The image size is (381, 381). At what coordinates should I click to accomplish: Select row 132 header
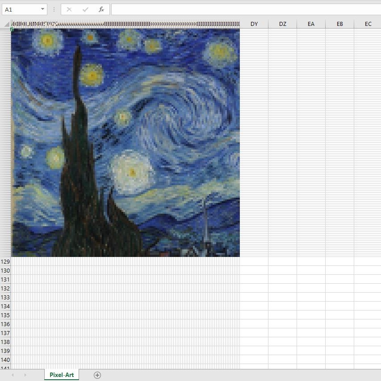(5, 288)
